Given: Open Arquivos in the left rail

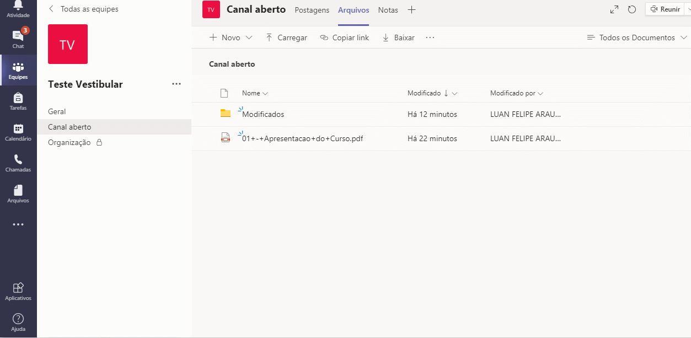Looking at the screenshot, I should [x=18, y=194].
